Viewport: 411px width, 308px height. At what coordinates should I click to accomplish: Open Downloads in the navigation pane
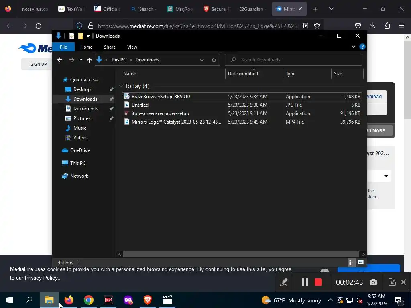[x=85, y=99]
